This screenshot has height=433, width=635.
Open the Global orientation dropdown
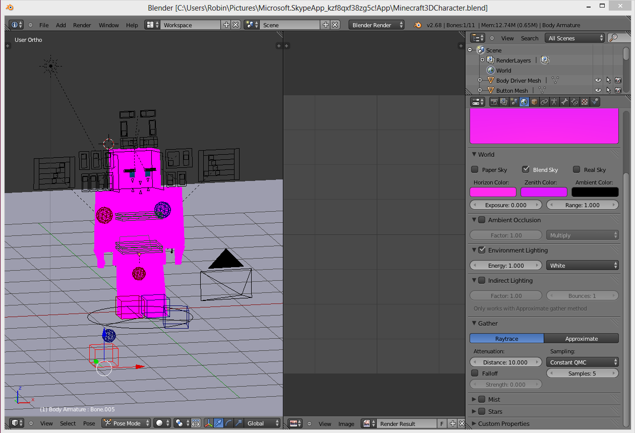click(x=262, y=423)
